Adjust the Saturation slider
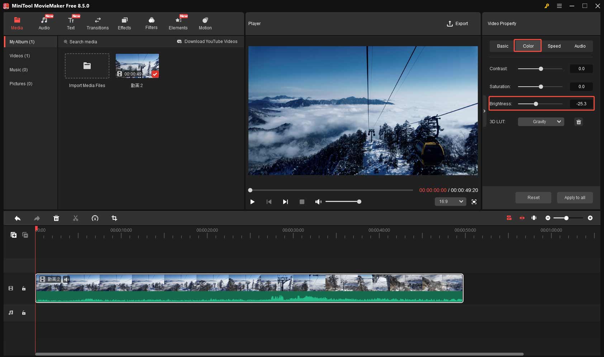604x357 pixels. [541, 86]
